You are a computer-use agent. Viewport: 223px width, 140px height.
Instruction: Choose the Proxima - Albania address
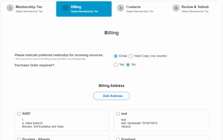19,139
